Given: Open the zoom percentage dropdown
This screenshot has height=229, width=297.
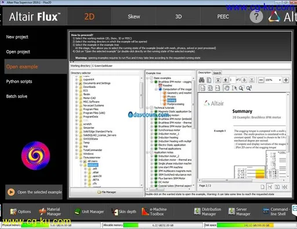Looking at the screenshot, I should click(x=280, y=80).
